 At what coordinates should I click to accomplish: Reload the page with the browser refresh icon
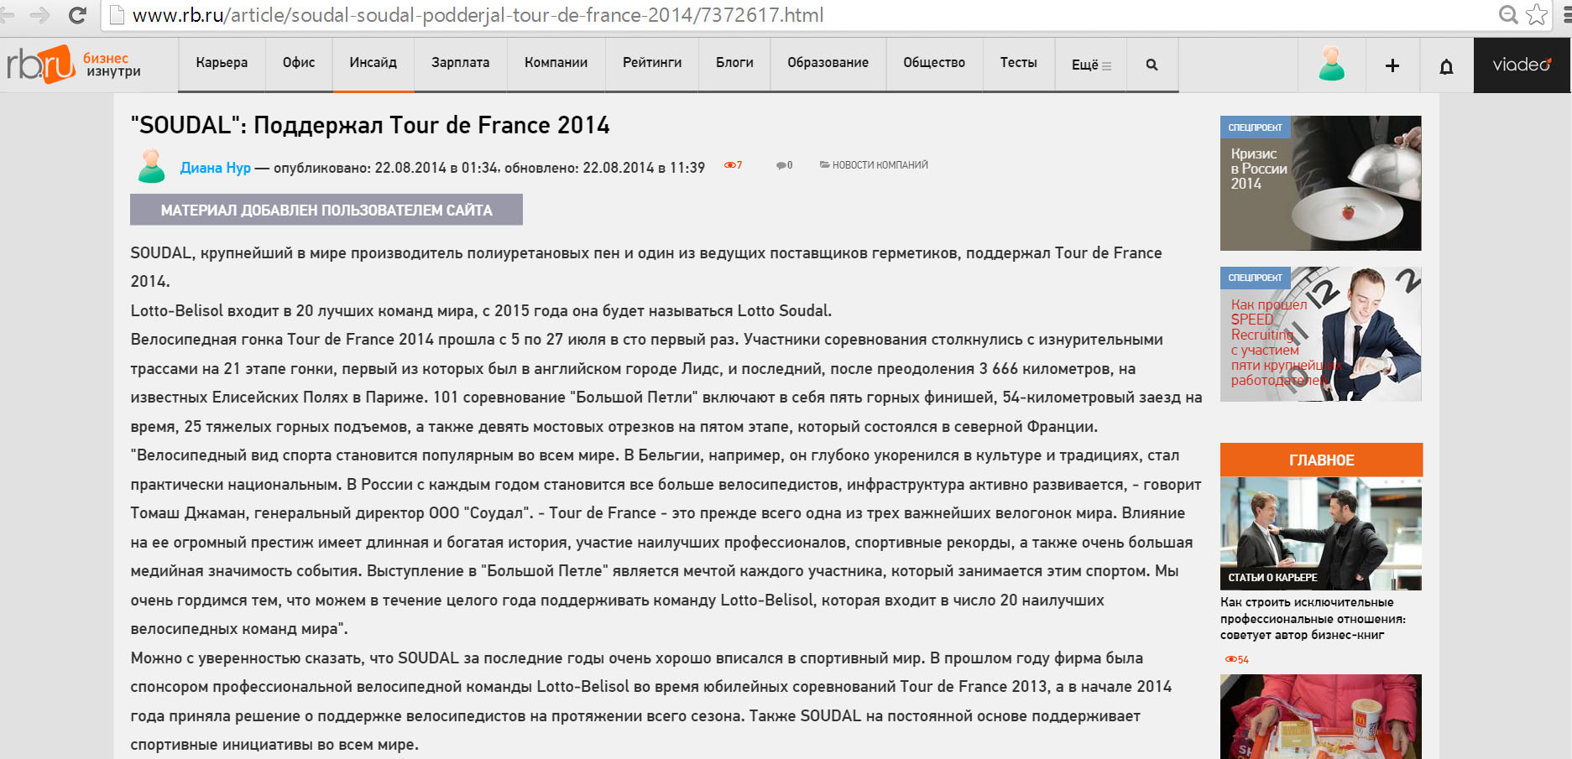pos(77,15)
